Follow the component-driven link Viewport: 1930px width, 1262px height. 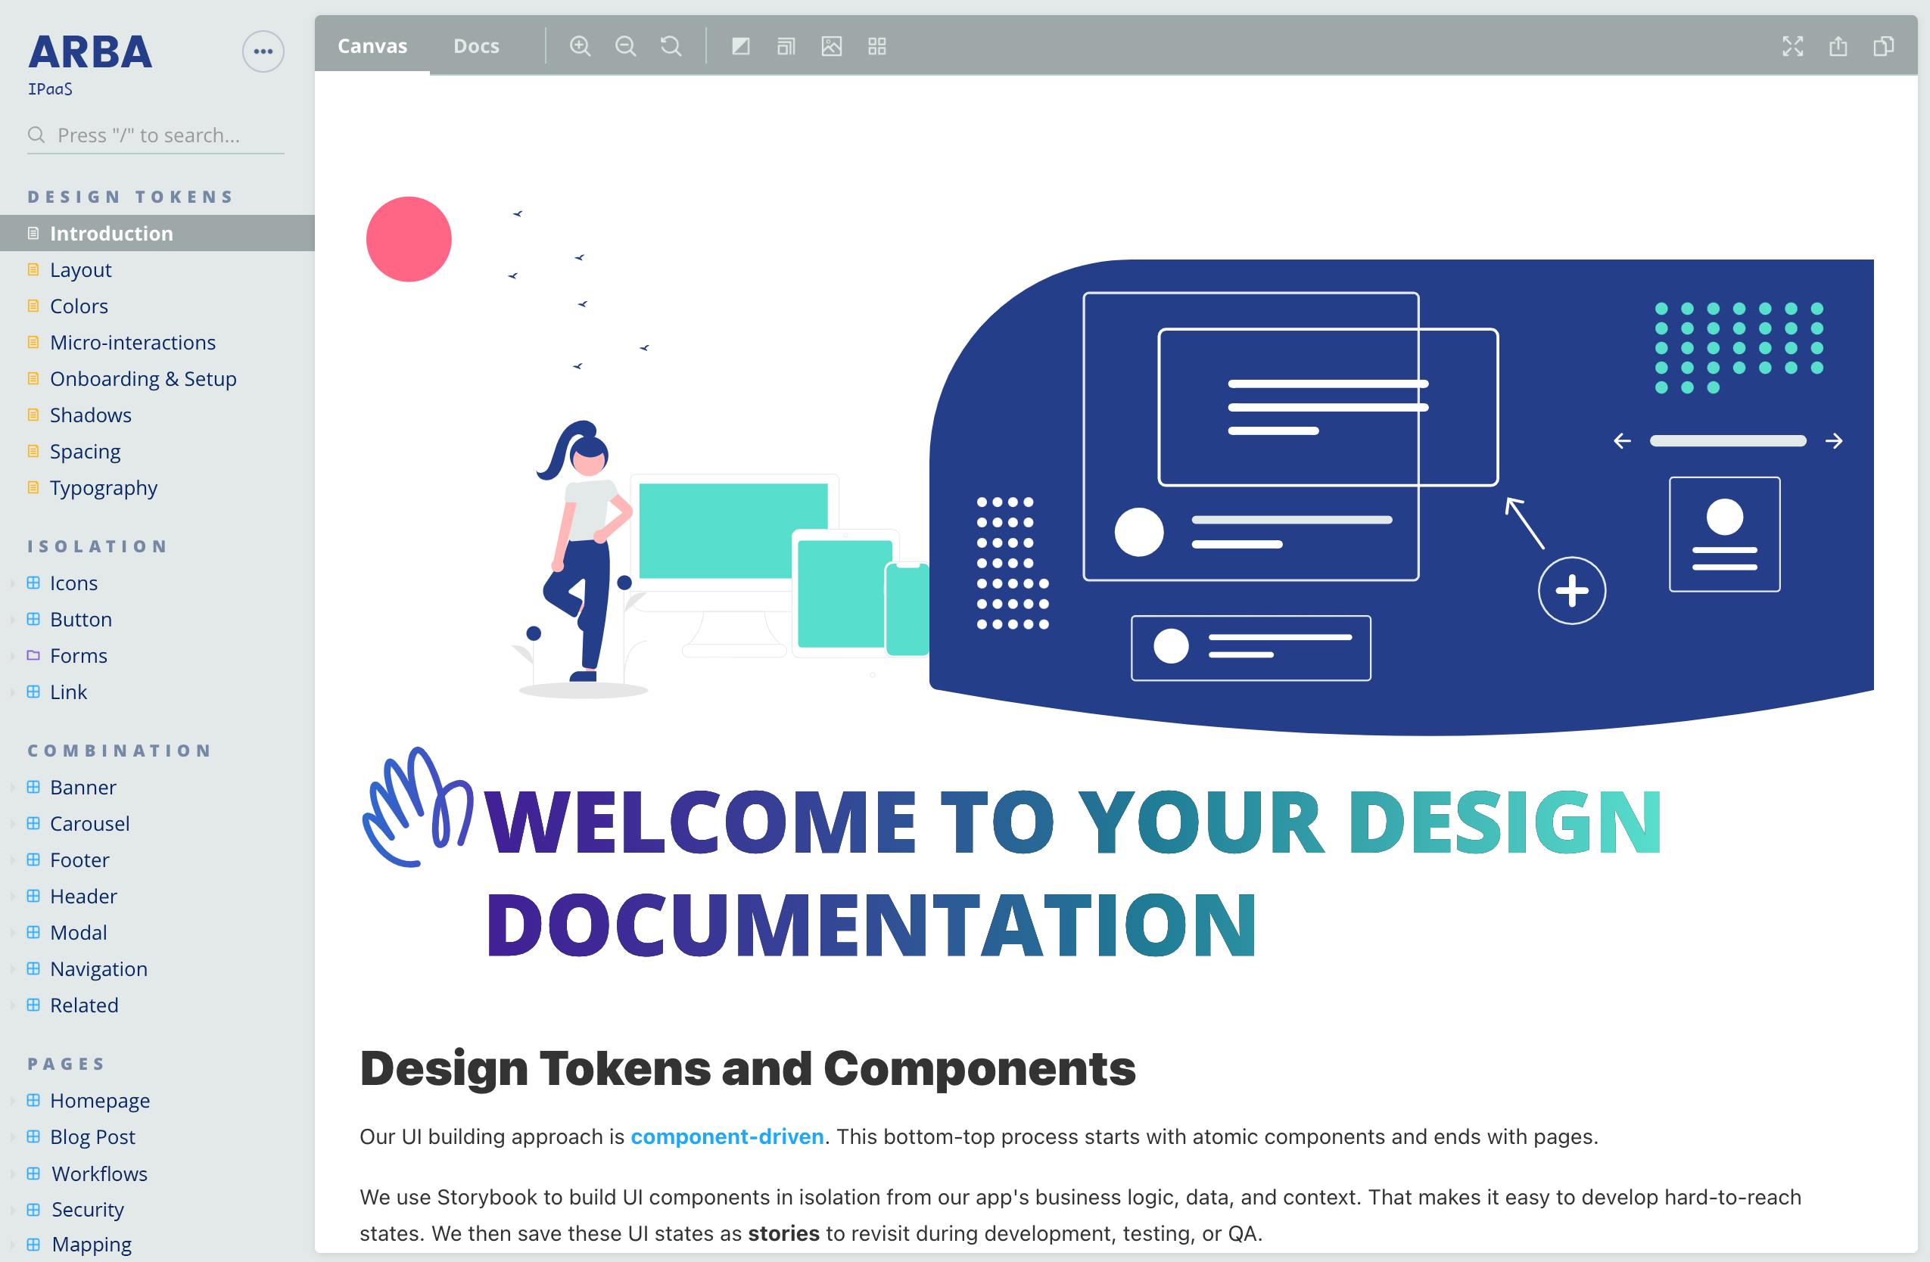[727, 1136]
